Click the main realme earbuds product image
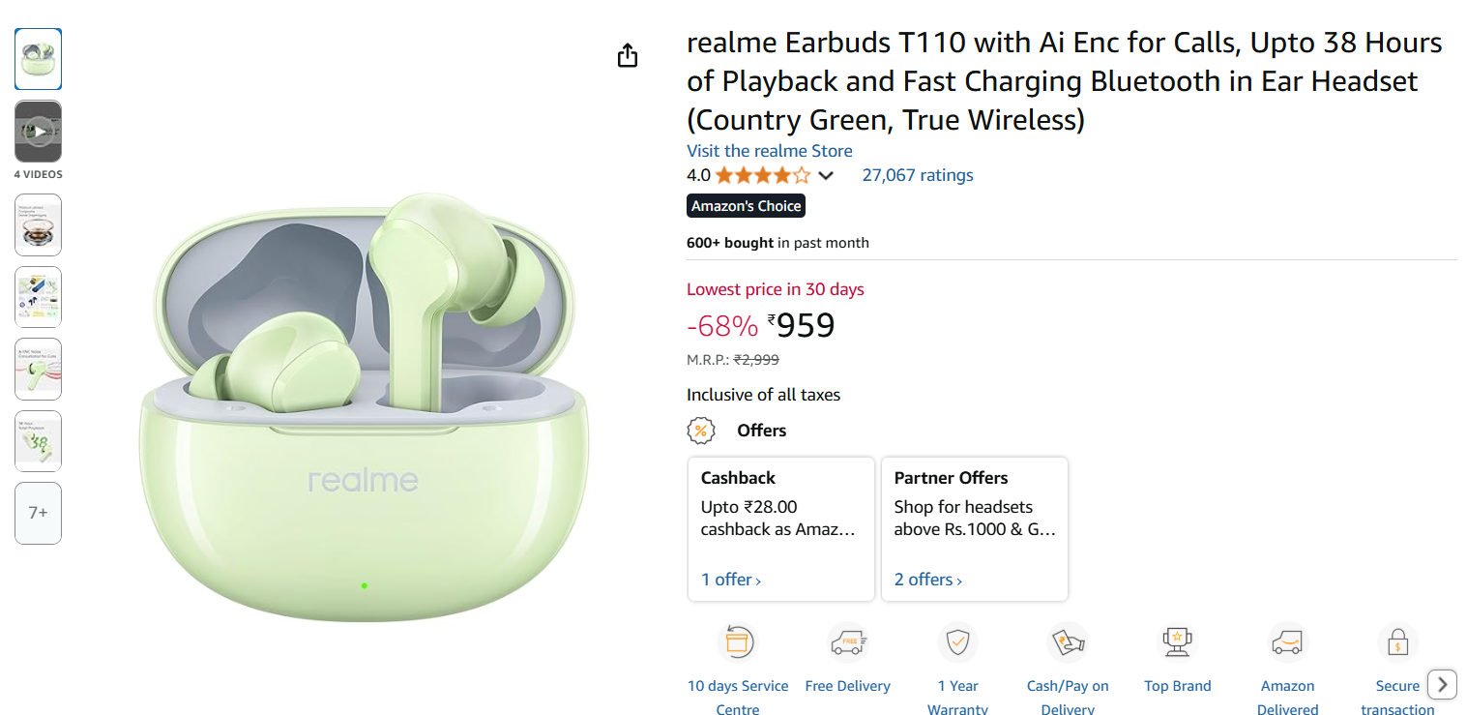Viewport: 1467px width, 715px height. coord(364,406)
